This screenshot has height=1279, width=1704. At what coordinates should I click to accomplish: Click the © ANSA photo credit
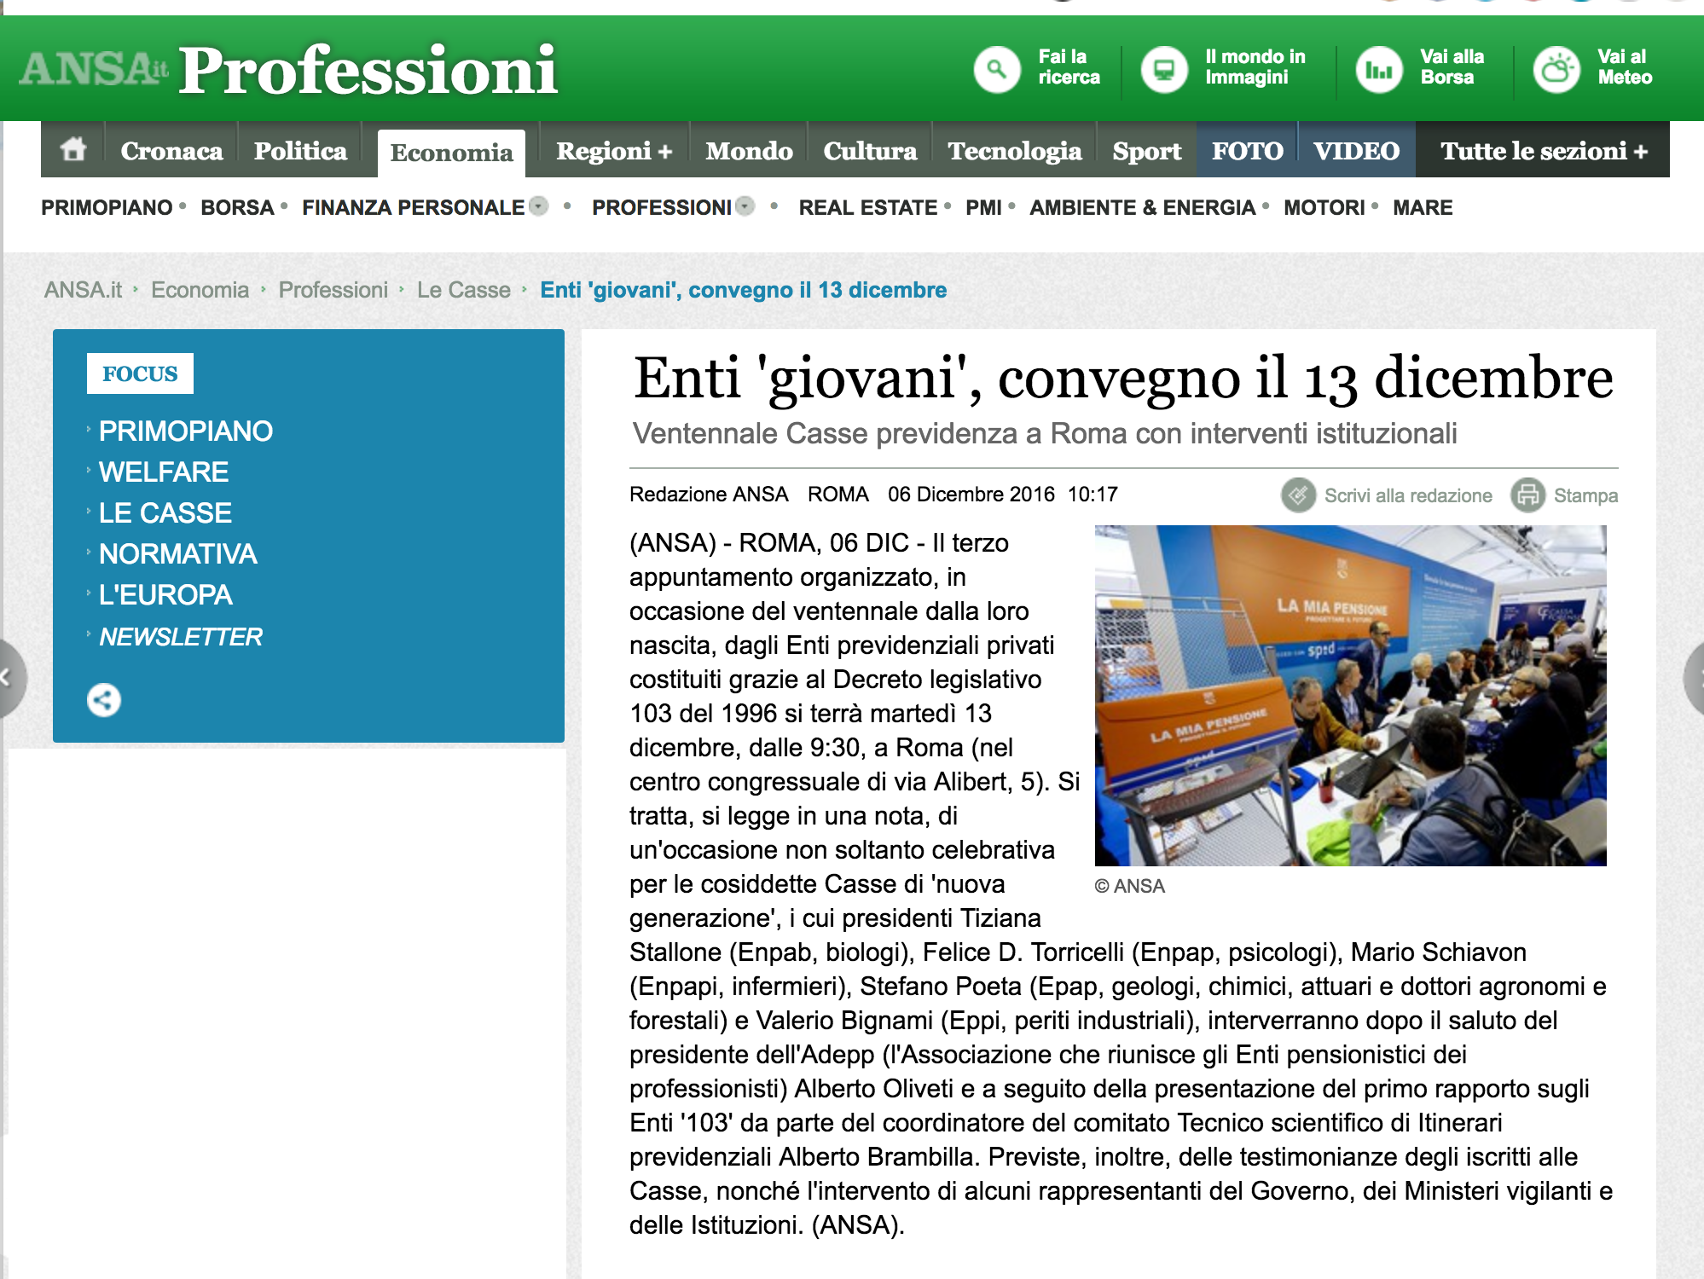(1129, 886)
